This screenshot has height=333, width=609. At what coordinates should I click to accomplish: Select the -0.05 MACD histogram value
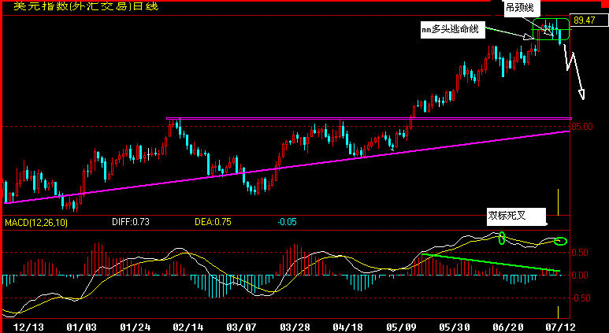pyautogui.click(x=287, y=222)
